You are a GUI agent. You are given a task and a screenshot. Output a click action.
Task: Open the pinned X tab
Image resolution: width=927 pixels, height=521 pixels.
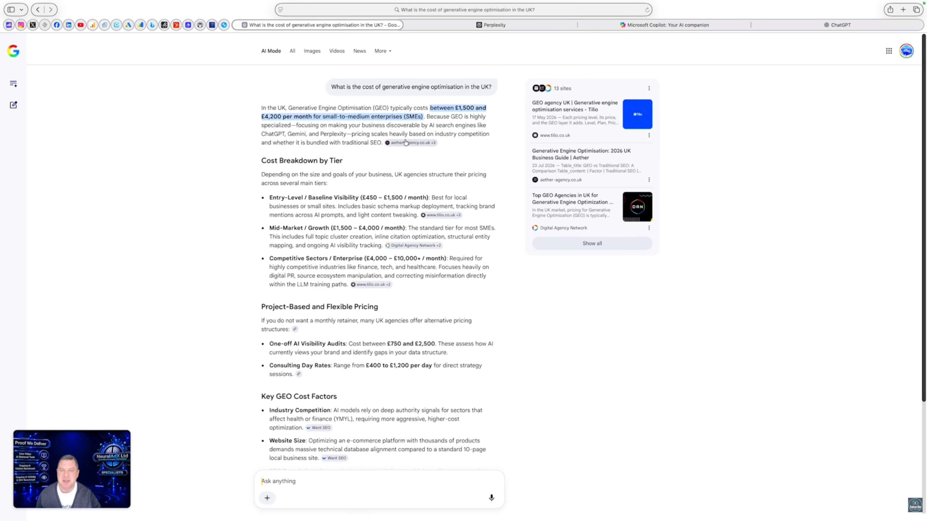(x=33, y=25)
